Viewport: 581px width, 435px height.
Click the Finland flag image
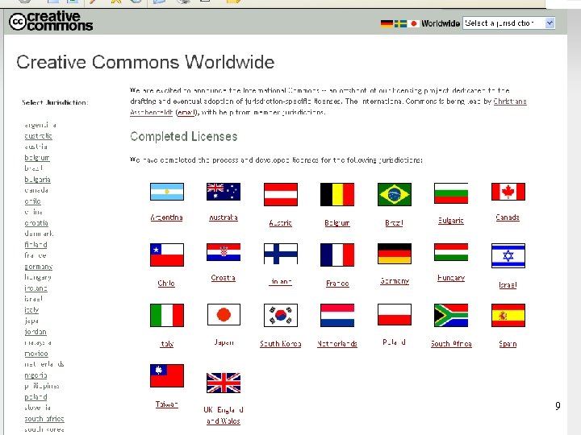click(x=281, y=254)
